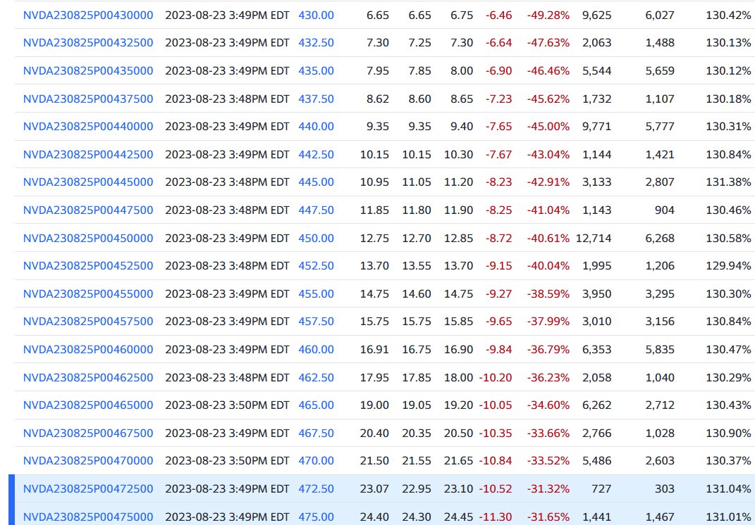Viewport: 755px width, 525px height.
Task: Select the change value -10.84
Action: pyautogui.click(x=496, y=460)
